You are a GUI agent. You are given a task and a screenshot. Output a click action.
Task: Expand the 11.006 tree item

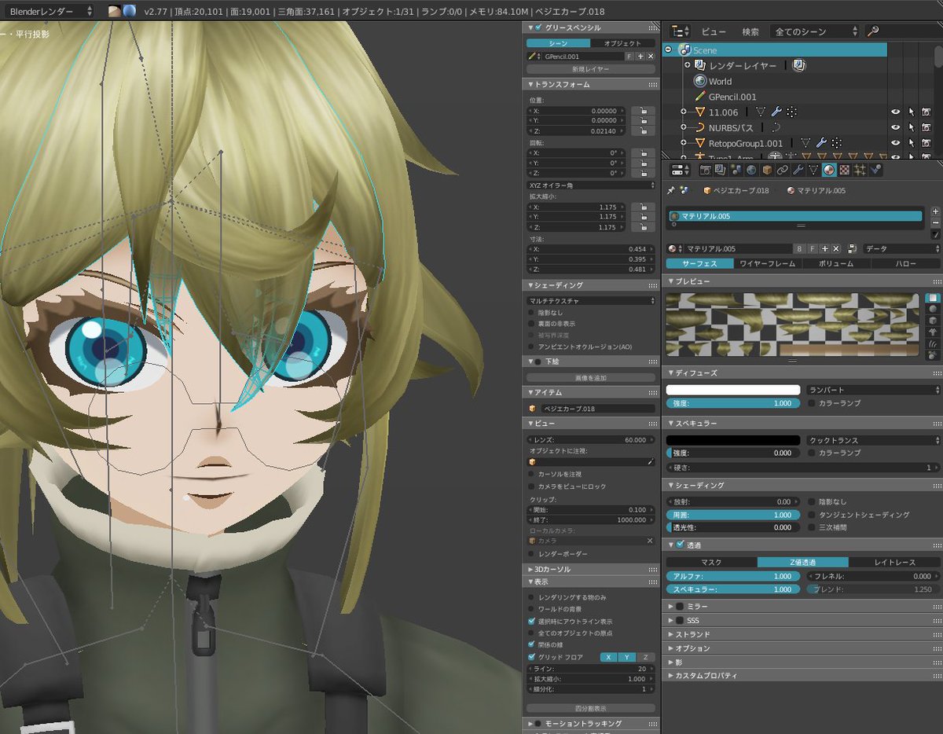coord(683,112)
